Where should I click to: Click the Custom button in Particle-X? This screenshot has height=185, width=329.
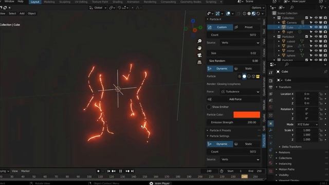click(x=220, y=27)
